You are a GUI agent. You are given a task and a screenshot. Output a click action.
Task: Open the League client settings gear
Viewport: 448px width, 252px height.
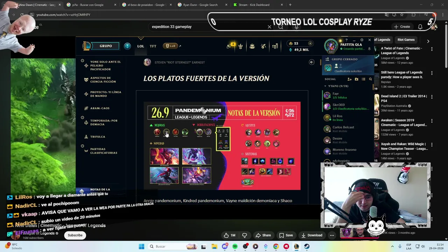click(362, 40)
